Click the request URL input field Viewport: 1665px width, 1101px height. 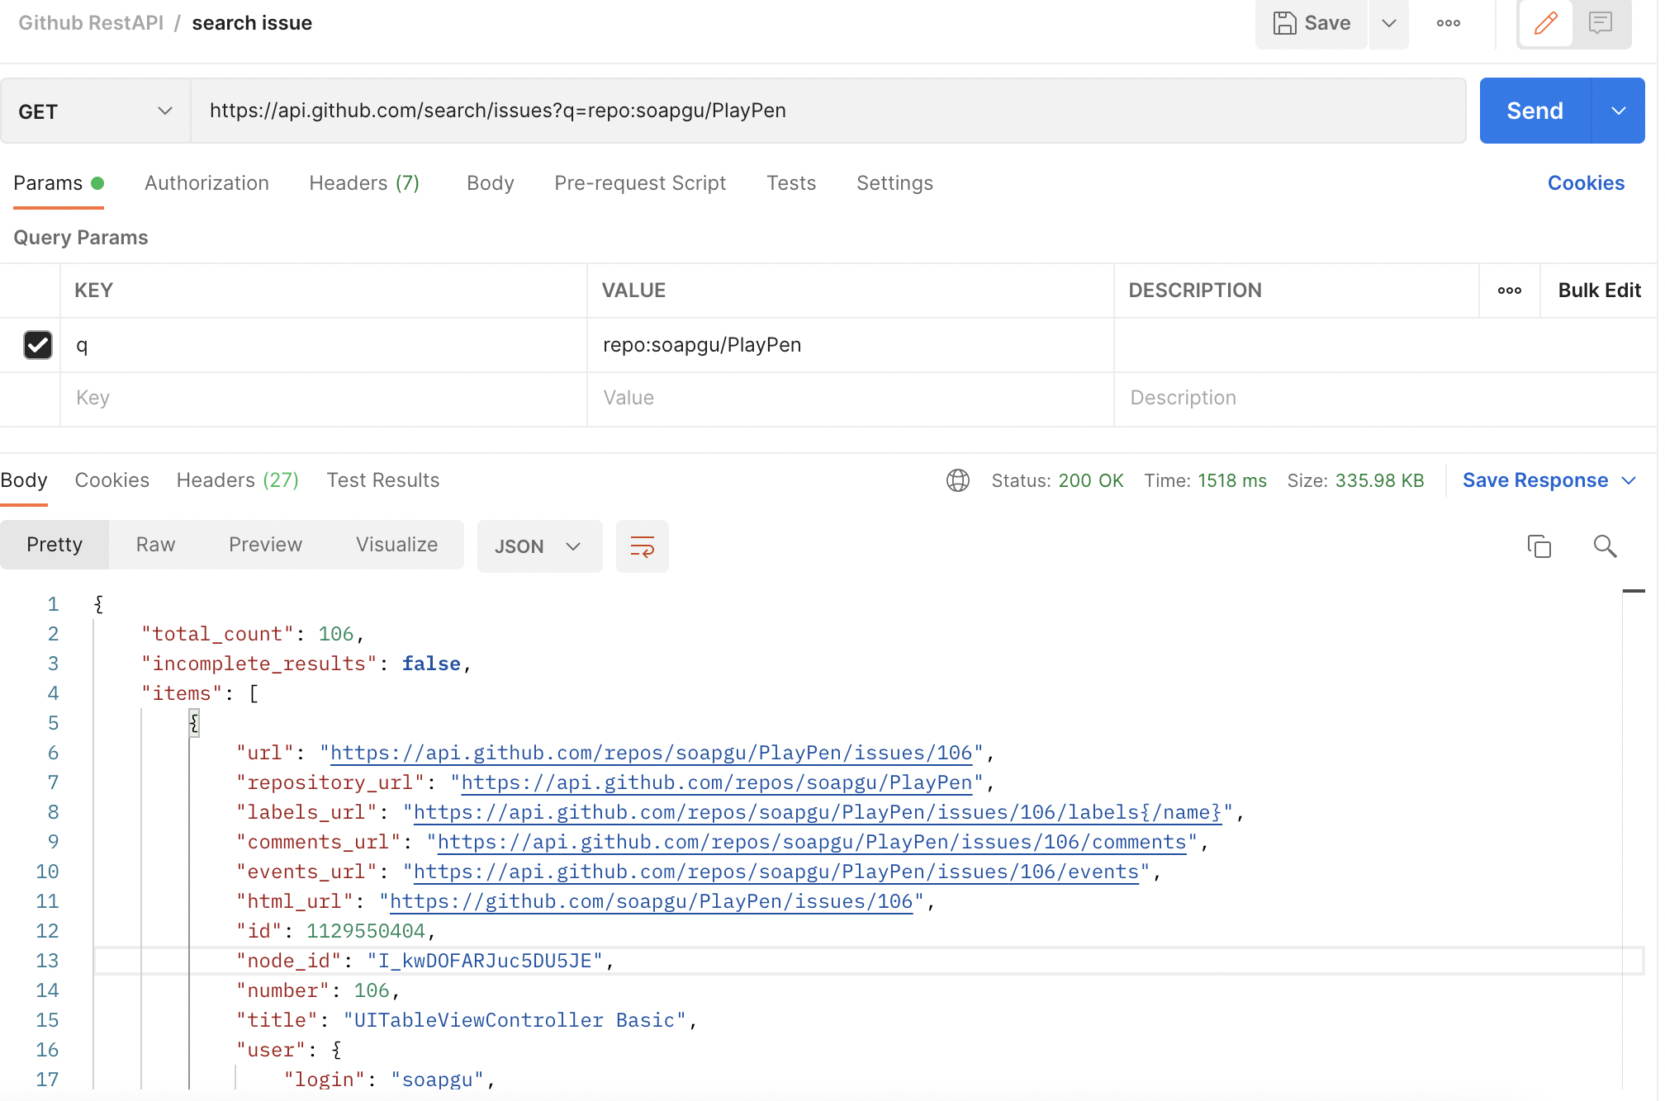pyautogui.click(x=828, y=111)
